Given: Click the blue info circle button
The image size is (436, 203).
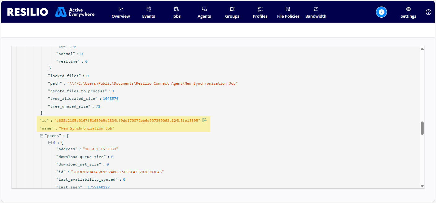Looking at the screenshot, I should coord(381,12).
